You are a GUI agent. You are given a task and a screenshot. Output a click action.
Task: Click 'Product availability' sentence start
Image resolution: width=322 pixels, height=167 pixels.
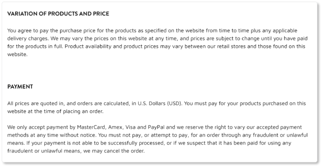point(88,46)
